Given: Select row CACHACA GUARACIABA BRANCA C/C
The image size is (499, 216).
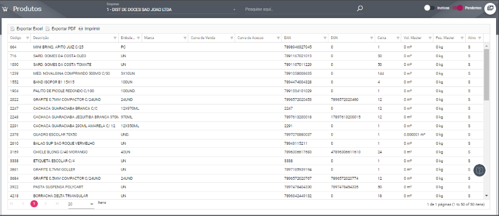Looking at the screenshot, I should click(246, 109).
